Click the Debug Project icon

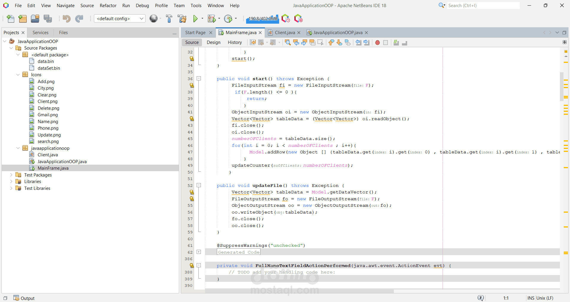(x=211, y=19)
